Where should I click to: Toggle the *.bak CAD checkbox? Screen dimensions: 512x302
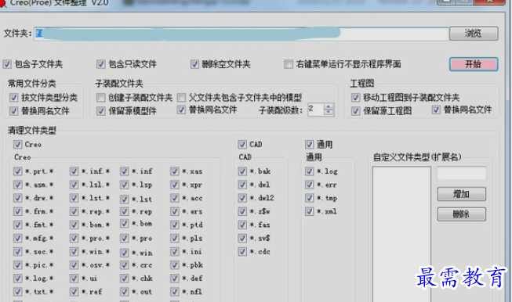[x=242, y=171]
